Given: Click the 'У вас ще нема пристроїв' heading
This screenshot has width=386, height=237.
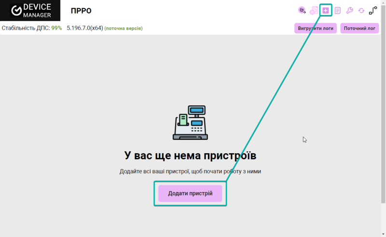Looking at the screenshot, I should [x=190, y=156].
